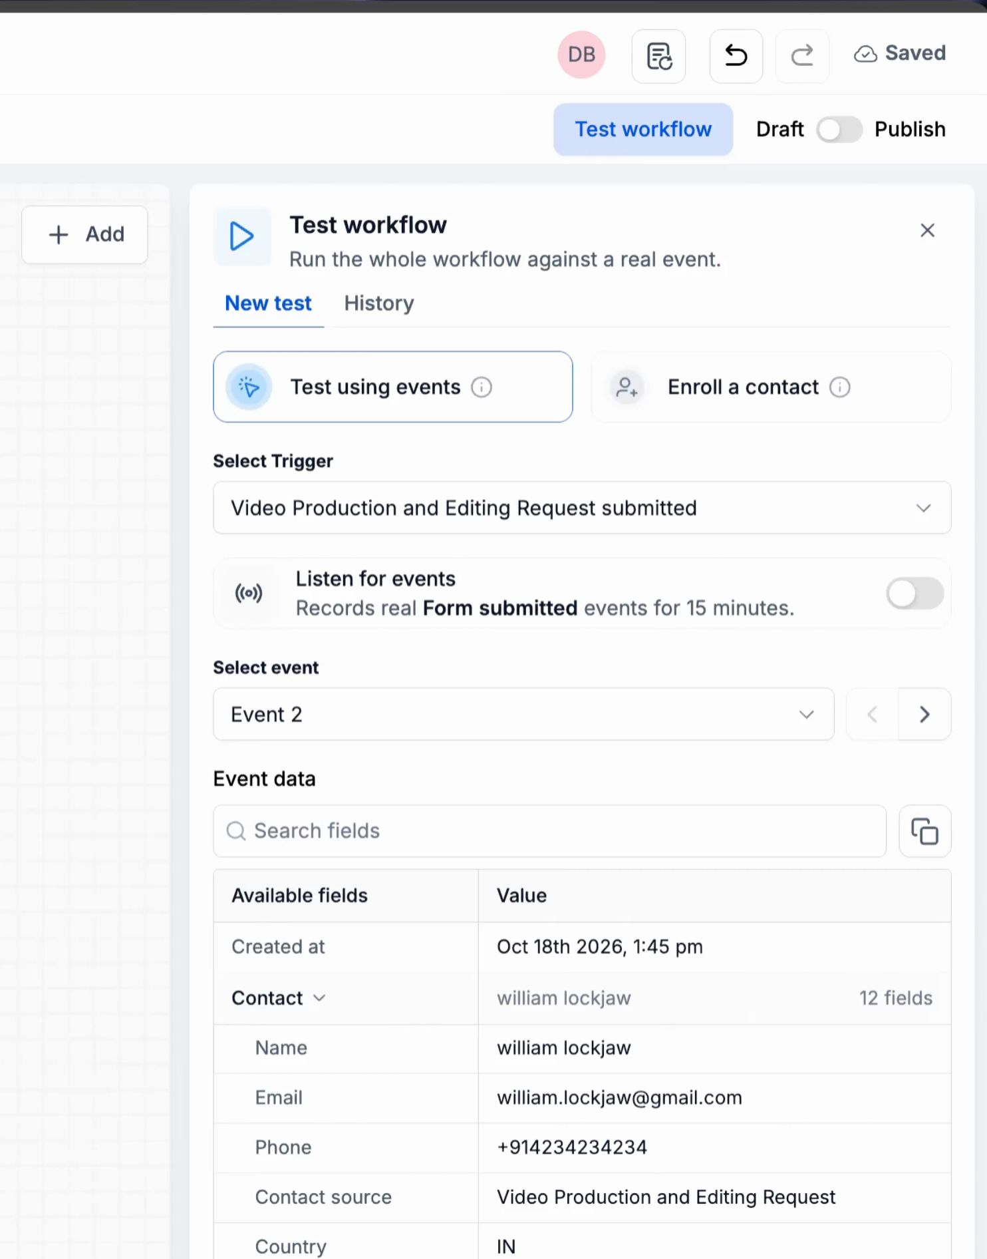The width and height of the screenshot is (987, 1259).
Task: Click the Publish label
Action: click(910, 129)
